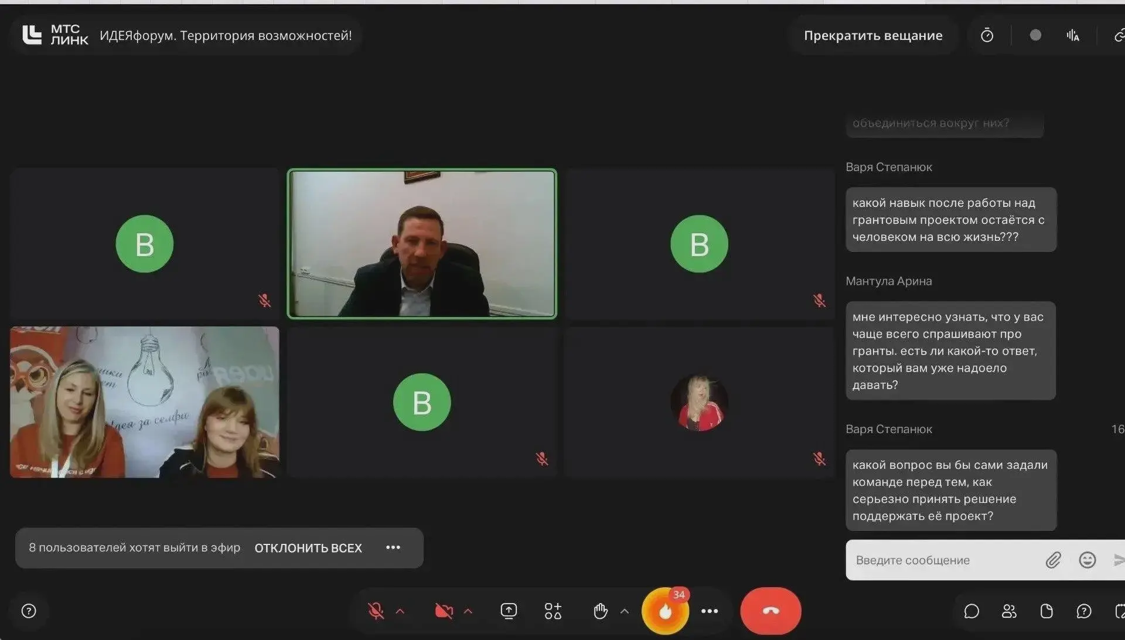1125x640 pixels.
Task: Click event title ИДЕЯфорум. Территория возможностей!
Action: coord(226,35)
